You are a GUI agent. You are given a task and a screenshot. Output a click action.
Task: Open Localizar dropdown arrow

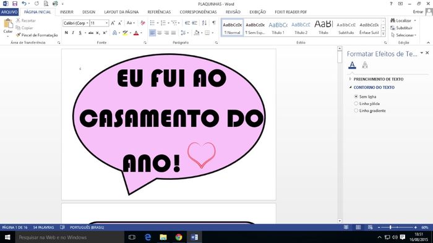pyautogui.click(x=415, y=20)
